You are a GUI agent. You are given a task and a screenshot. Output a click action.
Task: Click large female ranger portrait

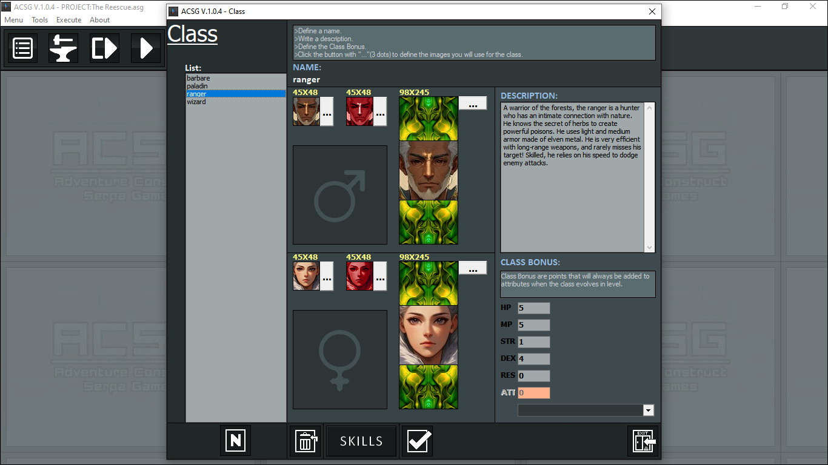tap(429, 335)
